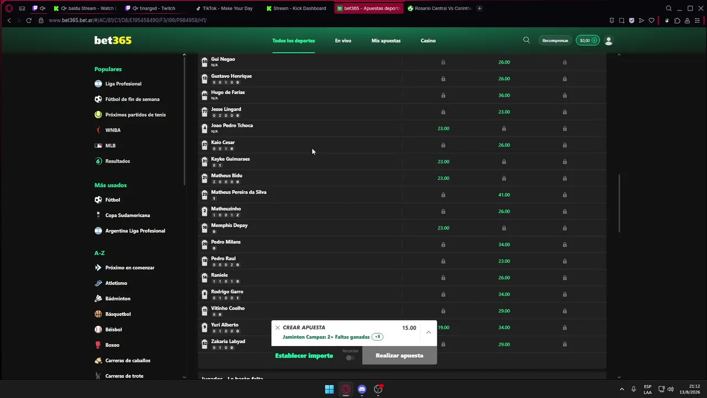This screenshot has height=398, width=707.
Task: Click the main page vertical scrollbar thumb
Action: pyautogui.click(x=619, y=203)
